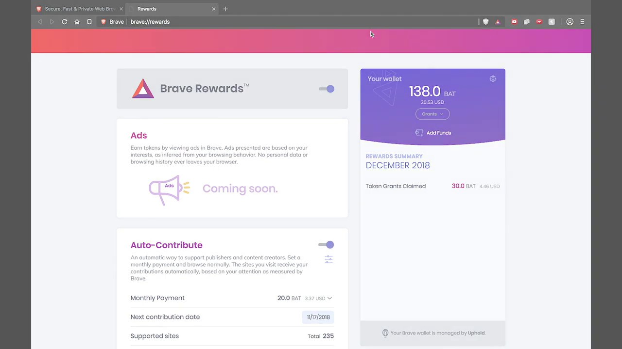The width and height of the screenshot is (622, 349).
Task: Click Add Funds in wallet
Action: click(432, 133)
